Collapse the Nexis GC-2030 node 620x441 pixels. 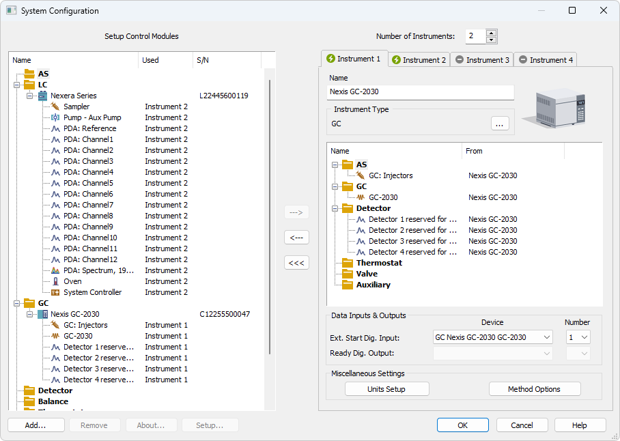[29, 314]
